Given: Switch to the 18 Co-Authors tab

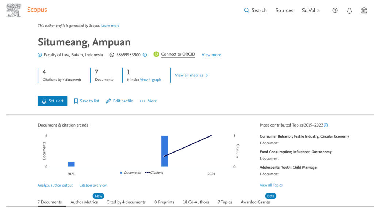Looking at the screenshot, I should [x=196, y=202].
